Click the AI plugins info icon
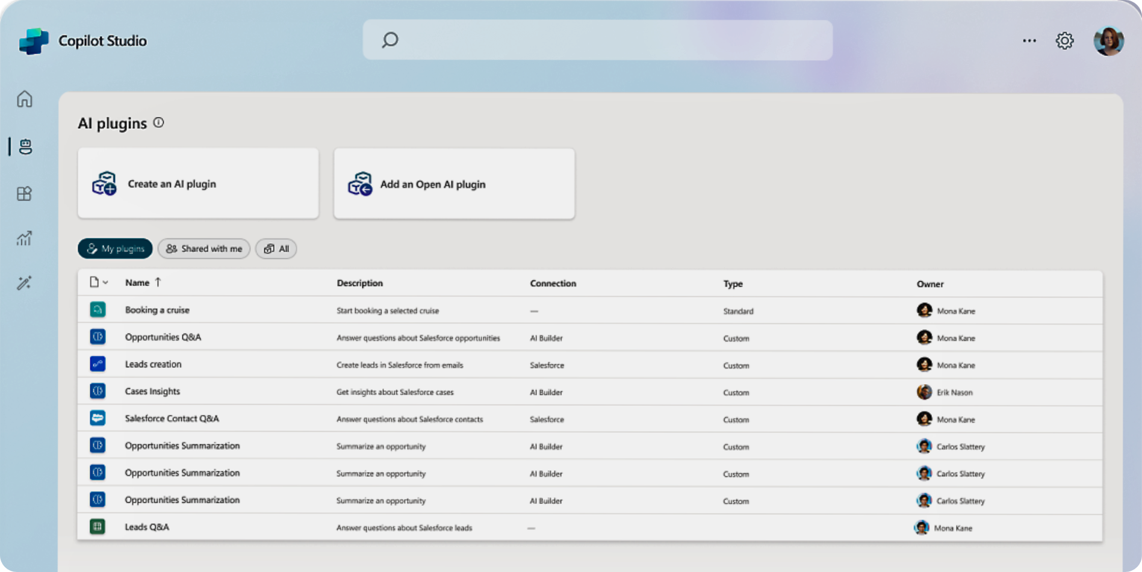This screenshot has width=1142, height=572. tap(158, 122)
